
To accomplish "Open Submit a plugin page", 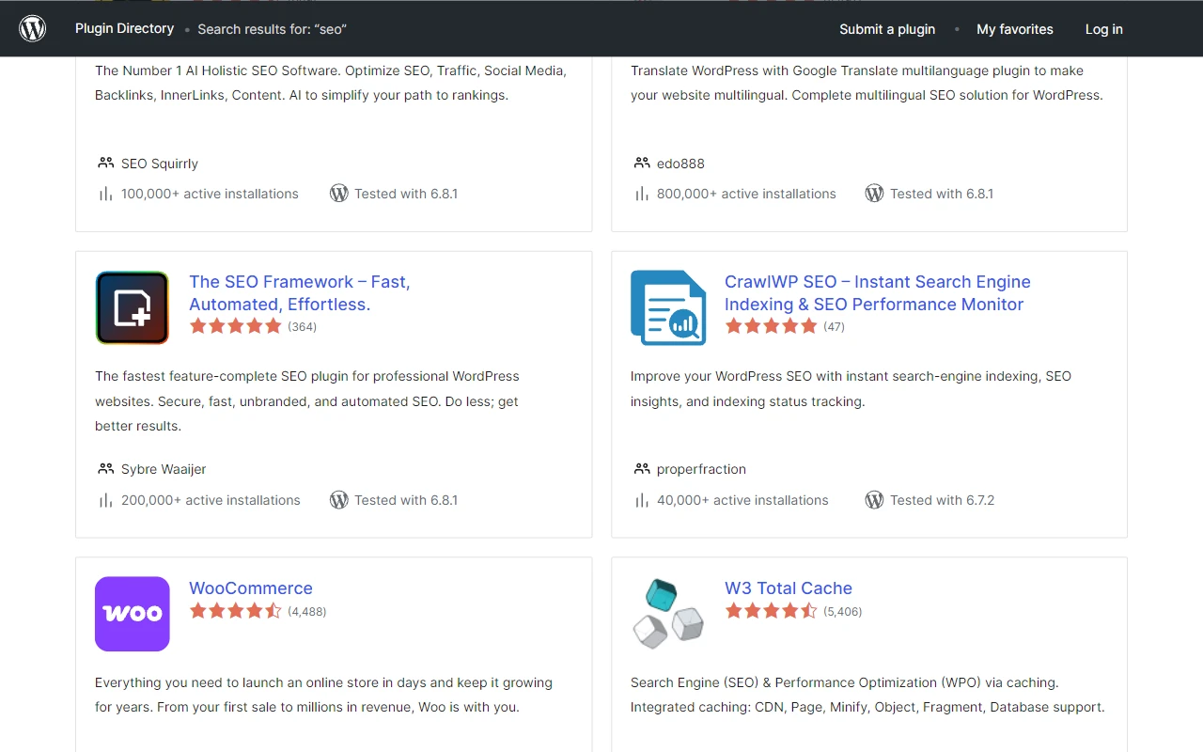I will pos(887,29).
